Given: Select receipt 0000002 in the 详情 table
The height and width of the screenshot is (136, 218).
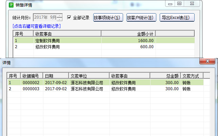Looking at the screenshot, I should [x=105, y=83].
